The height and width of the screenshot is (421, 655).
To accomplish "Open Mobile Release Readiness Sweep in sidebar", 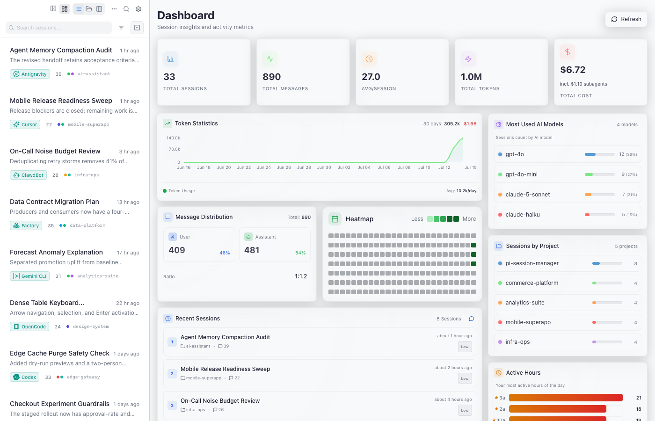I will [75, 113].
